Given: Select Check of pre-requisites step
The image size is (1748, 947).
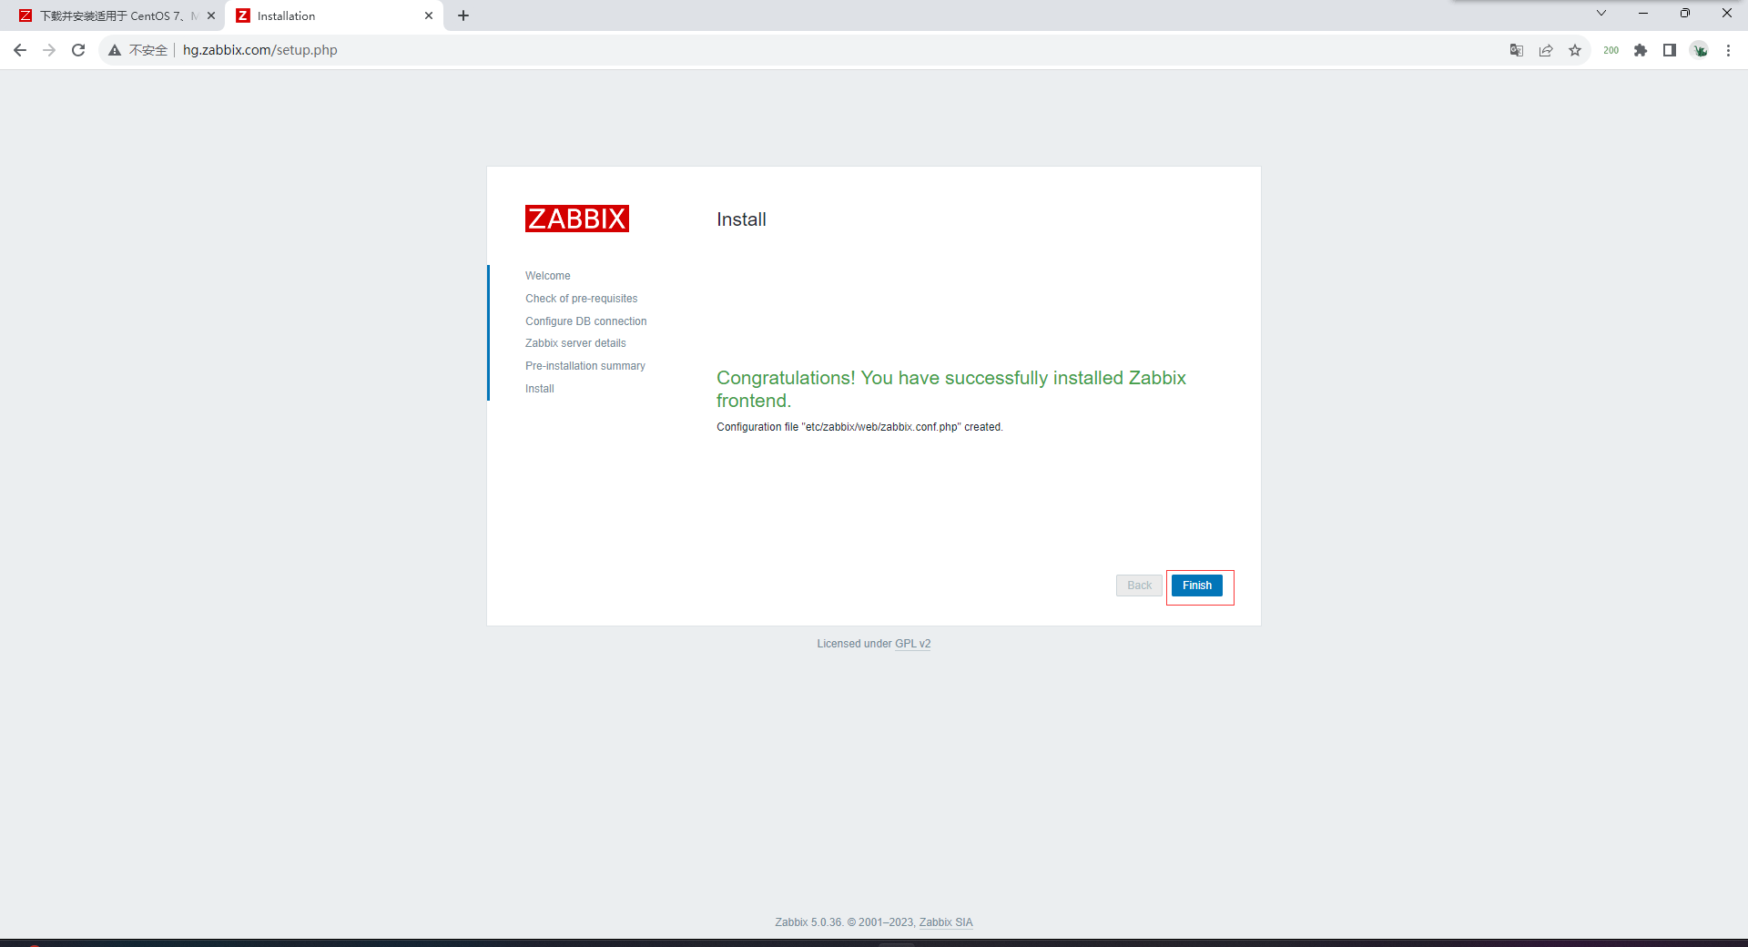Looking at the screenshot, I should pyautogui.click(x=581, y=299).
